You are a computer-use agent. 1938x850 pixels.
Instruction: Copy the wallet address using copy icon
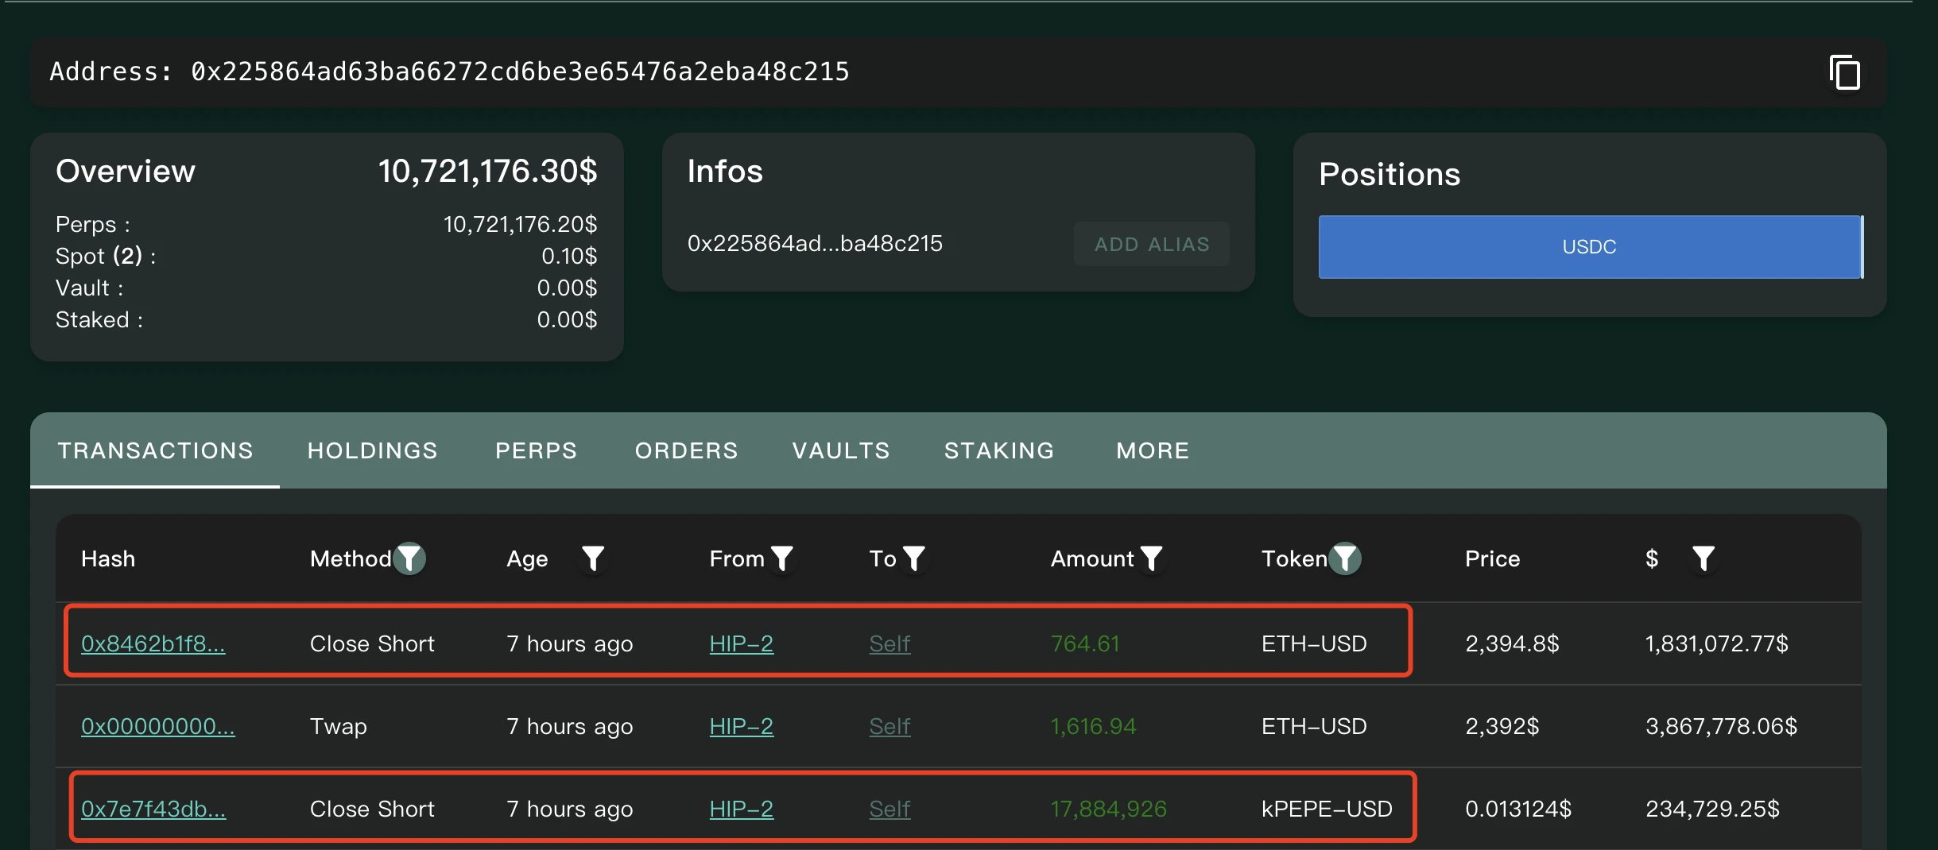[1844, 73]
